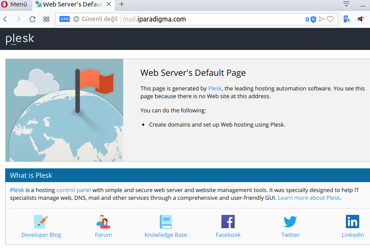Click the LinkedIn logo icon
Viewport: 370px width, 248px height.
pos(352,222)
